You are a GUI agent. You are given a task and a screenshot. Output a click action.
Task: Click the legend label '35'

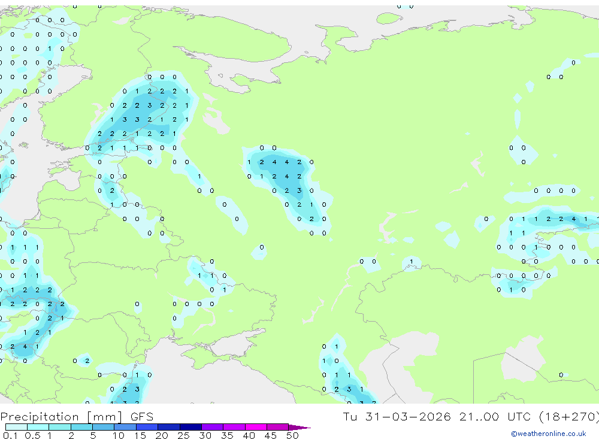(x=227, y=435)
